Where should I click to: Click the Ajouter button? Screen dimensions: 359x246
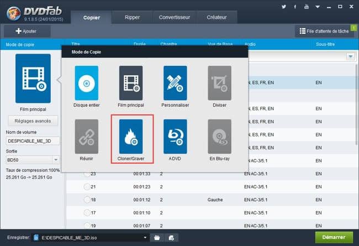coord(27,31)
